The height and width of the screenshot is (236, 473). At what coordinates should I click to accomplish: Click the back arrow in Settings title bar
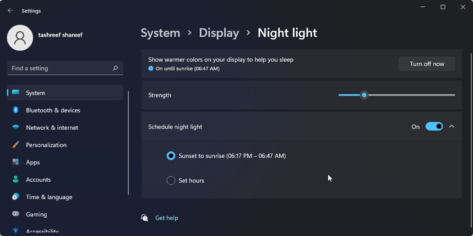[x=10, y=10]
